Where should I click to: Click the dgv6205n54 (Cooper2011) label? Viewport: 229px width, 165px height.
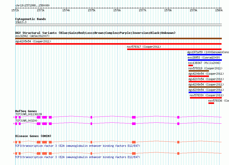click(33, 41)
